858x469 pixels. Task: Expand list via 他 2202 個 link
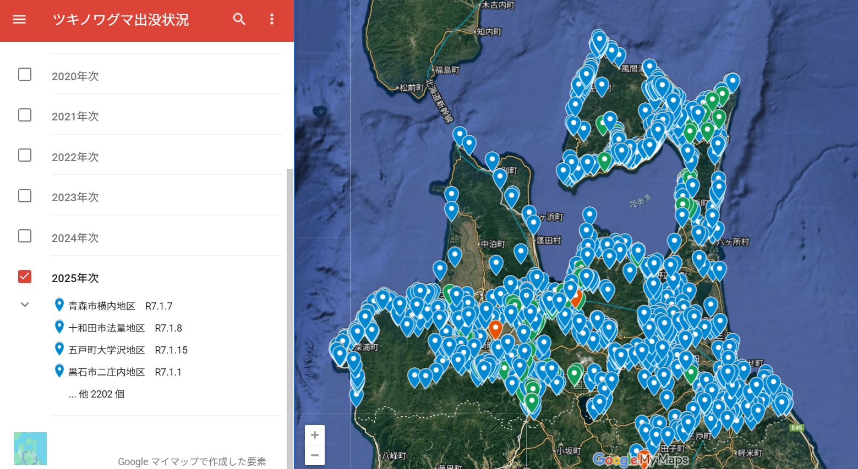tap(97, 394)
